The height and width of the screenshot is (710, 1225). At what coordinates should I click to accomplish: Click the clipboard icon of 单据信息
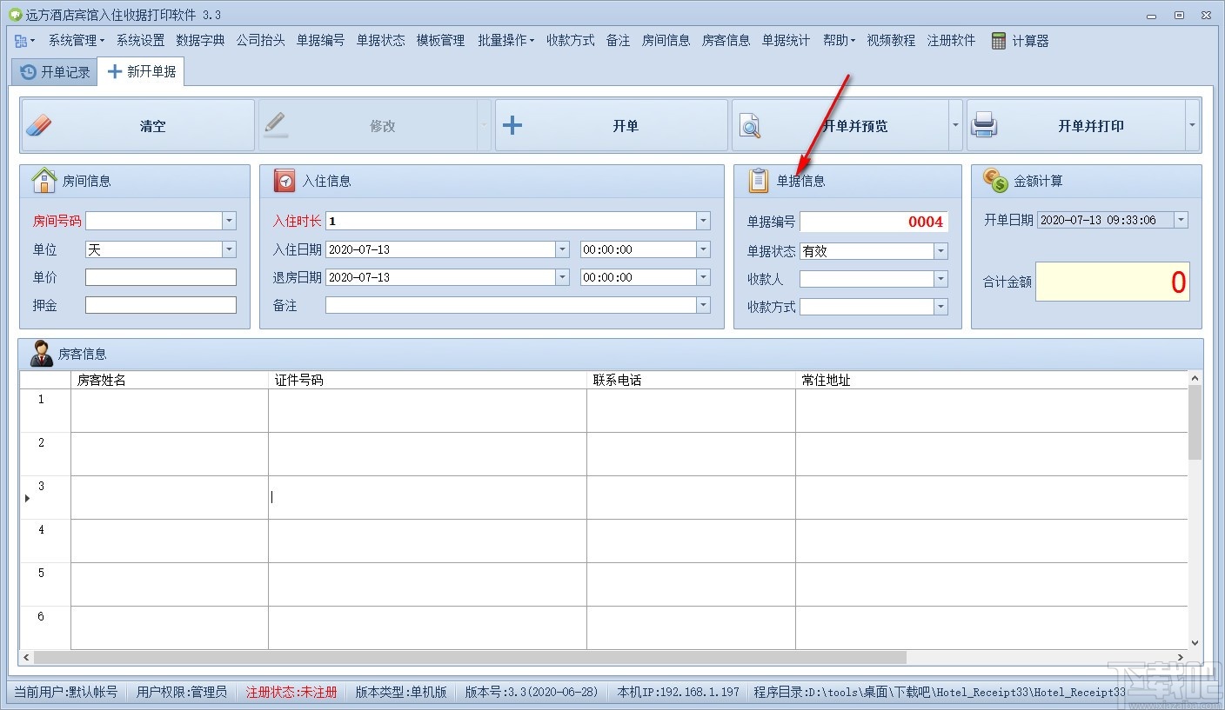click(759, 181)
